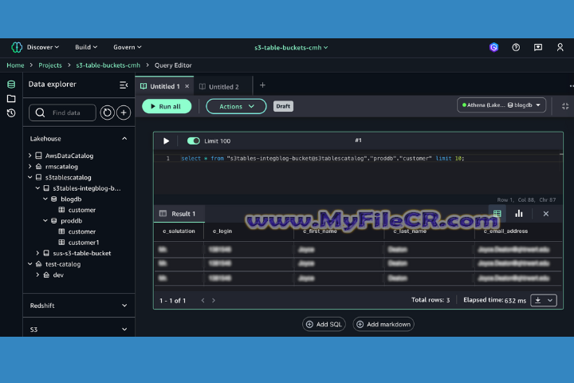
Task: Select the folder icon in left sidebar
Action: 11,99
